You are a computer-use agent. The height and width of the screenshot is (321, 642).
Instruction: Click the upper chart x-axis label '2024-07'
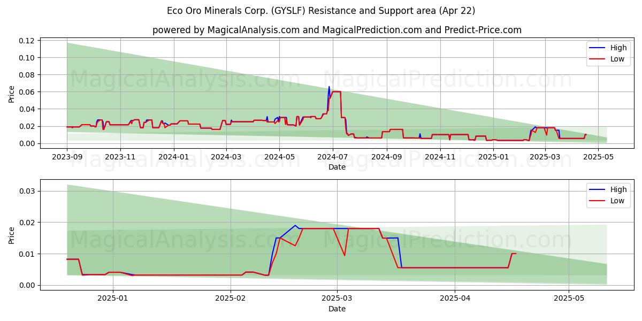[x=332, y=157]
